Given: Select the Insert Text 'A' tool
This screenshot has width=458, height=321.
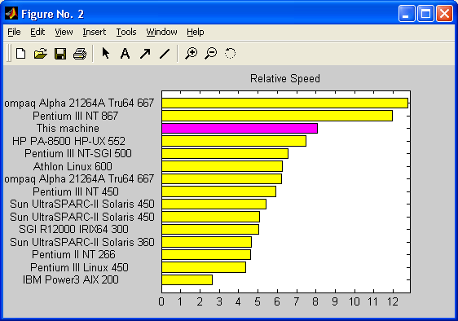Looking at the screenshot, I should point(125,54).
